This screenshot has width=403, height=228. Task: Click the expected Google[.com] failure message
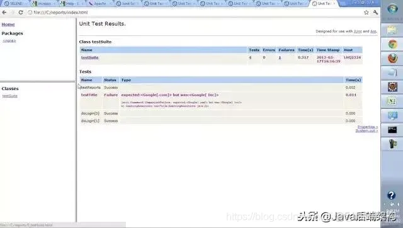170,95
